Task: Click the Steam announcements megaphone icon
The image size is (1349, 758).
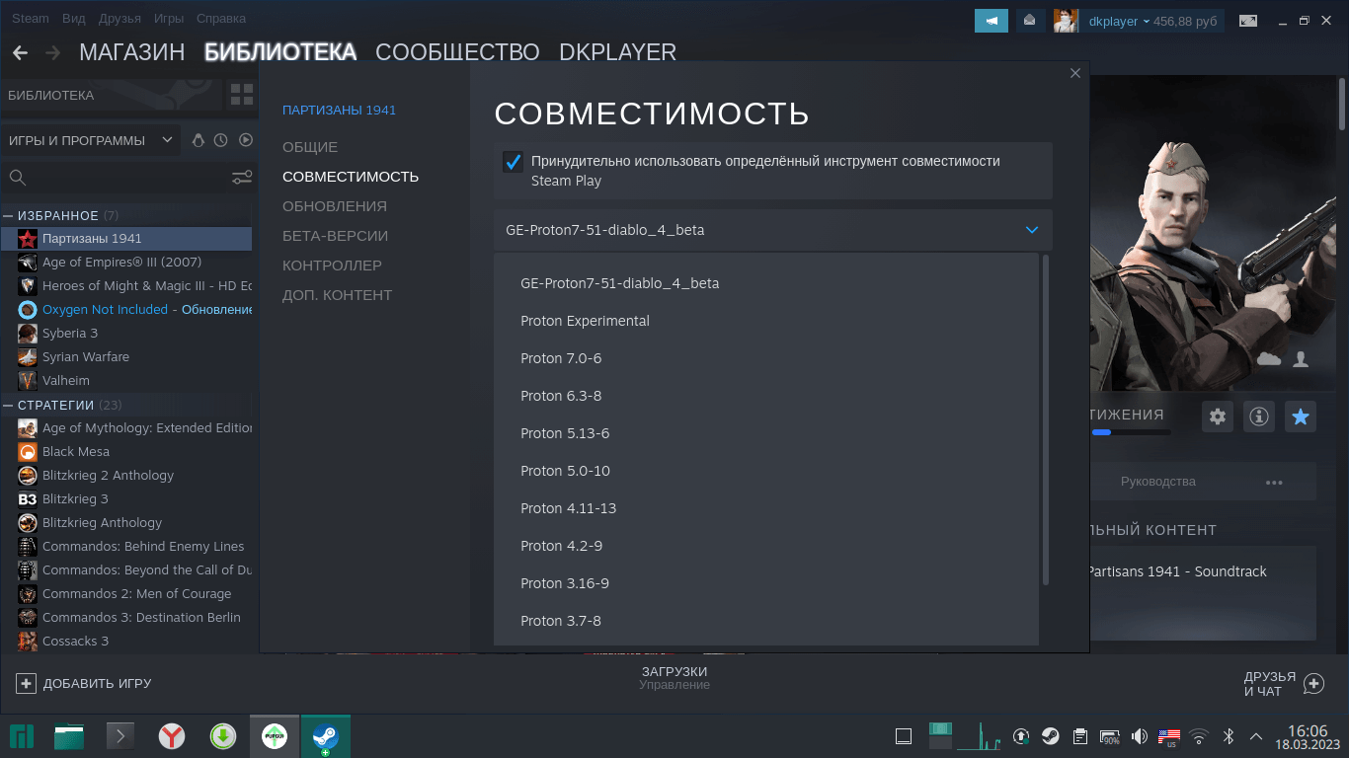Action: 991,21
